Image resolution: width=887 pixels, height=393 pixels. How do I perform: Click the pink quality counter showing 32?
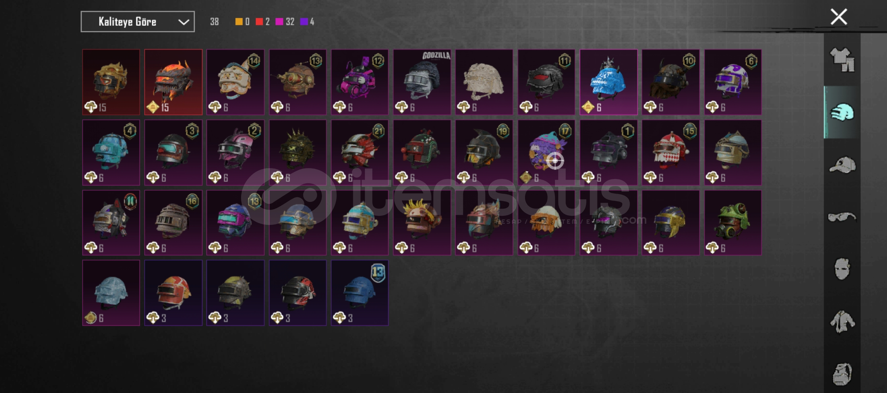point(285,22)
